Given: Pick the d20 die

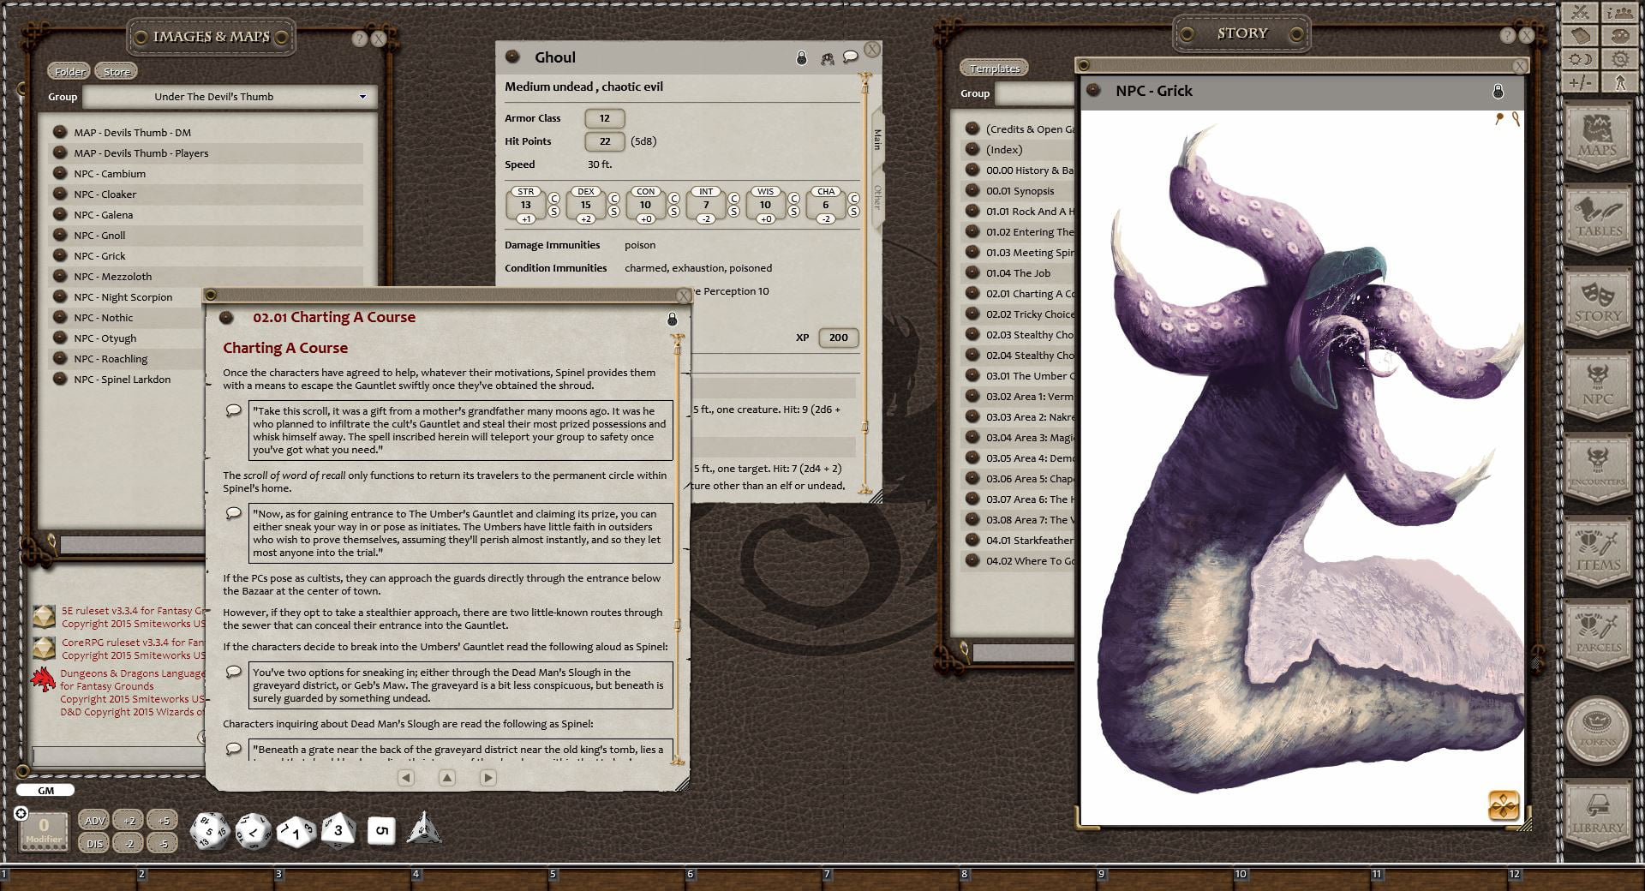Looking at the screenshot, I should 208,831.
